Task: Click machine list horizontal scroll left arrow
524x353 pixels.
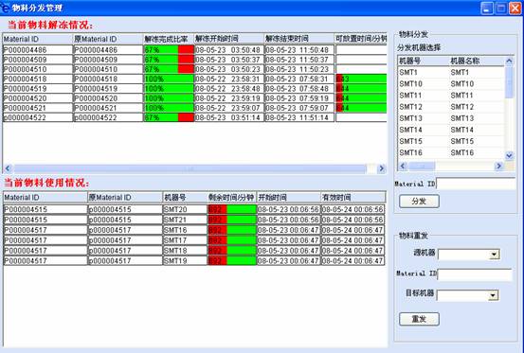Action: click(x=403, y=166)
